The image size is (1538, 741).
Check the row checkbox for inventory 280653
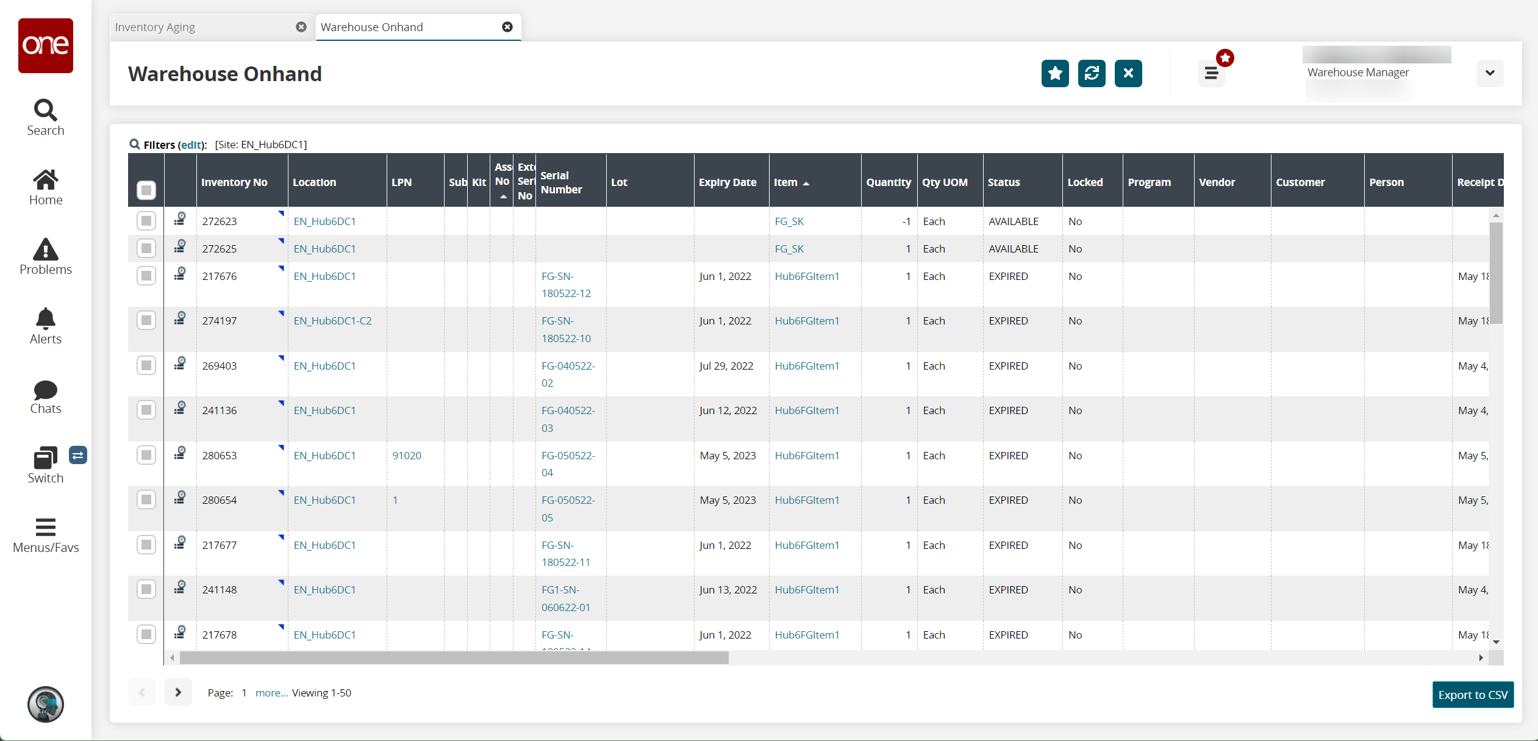point(146,455)
